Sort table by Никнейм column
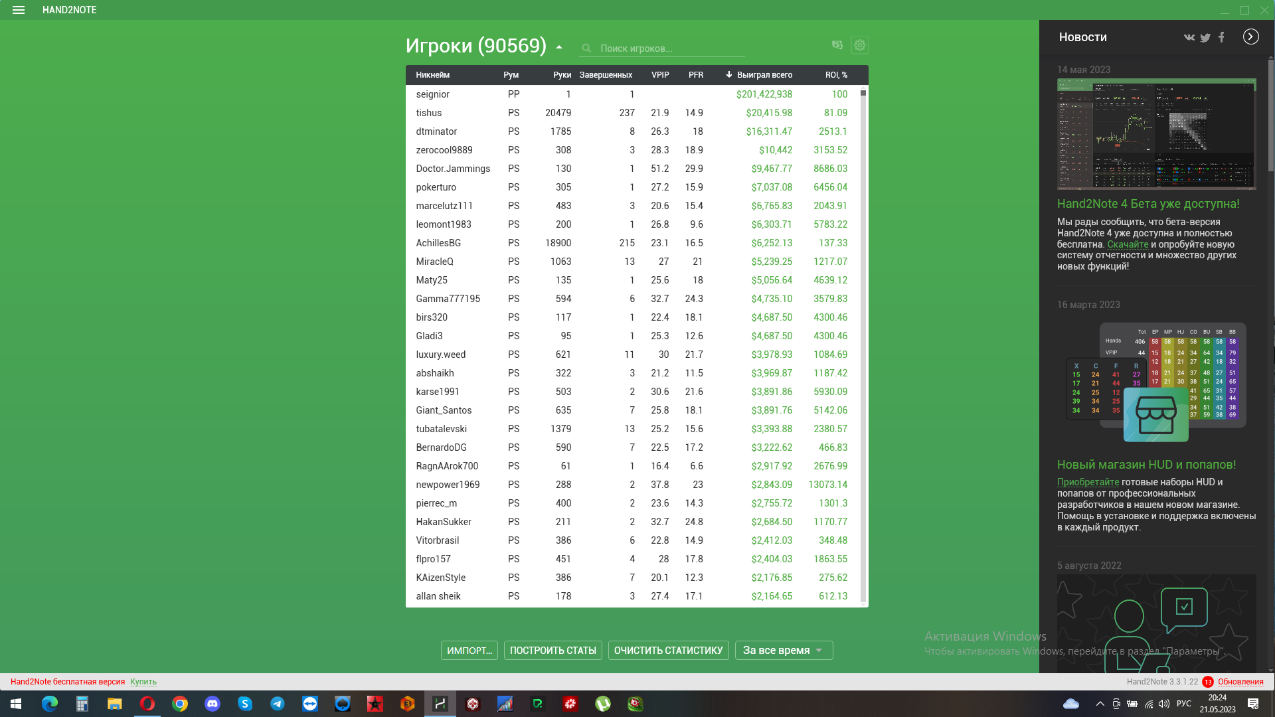 point(433,75)
